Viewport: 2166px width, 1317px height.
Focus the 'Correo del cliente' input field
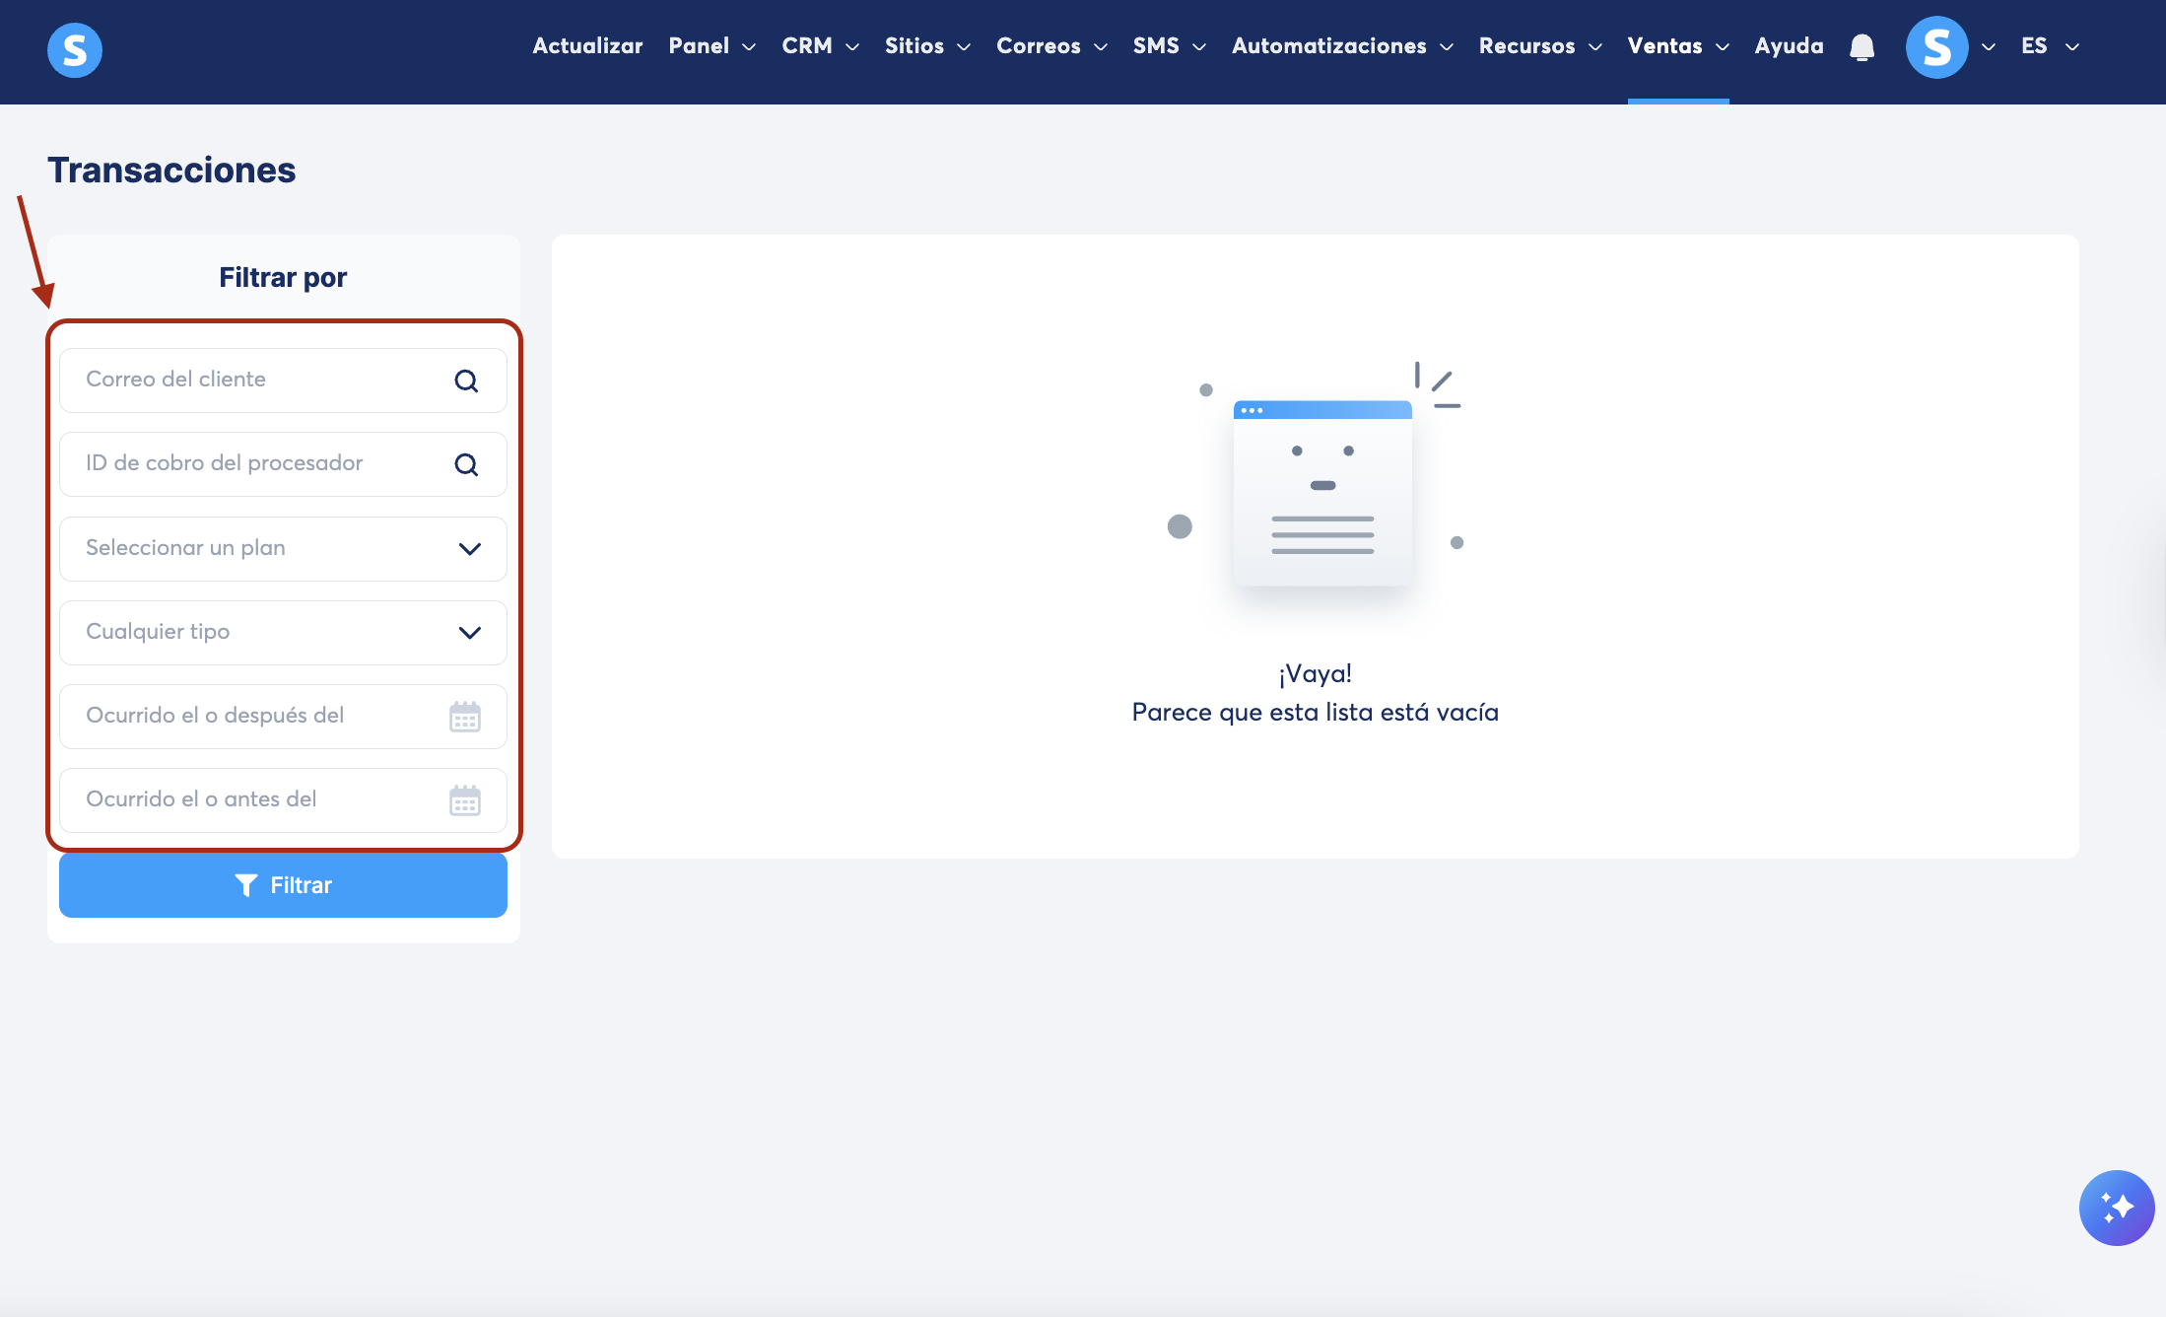pyautogui.click(x=256, y=381)
